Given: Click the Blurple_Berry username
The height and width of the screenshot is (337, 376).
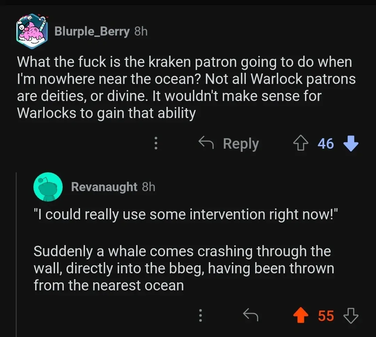Looking at the screenshot, I should (x=92, y=31).
